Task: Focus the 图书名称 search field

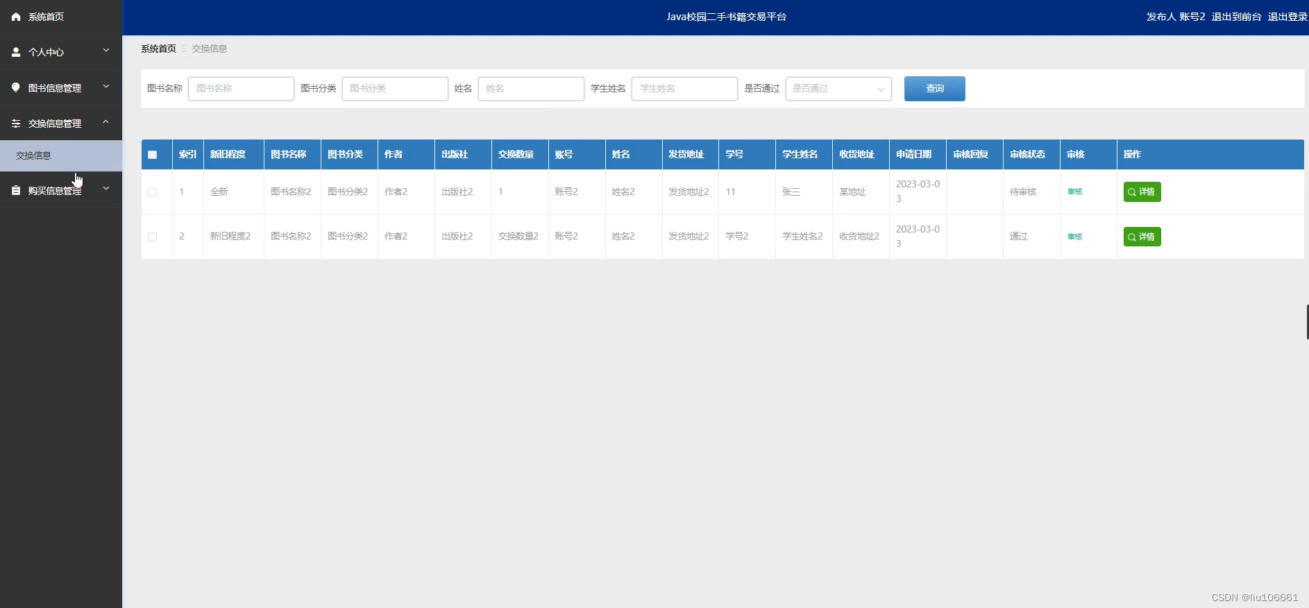Action: pos(241,89)
